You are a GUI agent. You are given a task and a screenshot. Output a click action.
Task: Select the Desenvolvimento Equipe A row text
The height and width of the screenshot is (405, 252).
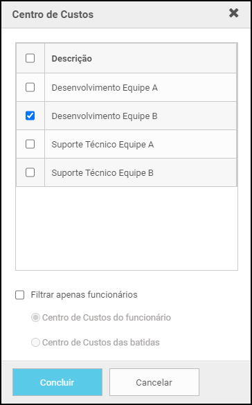click(105, 88)
